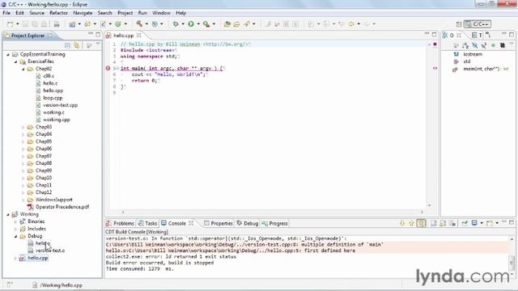Open the New file dropdown arrow
The height and width of the screenshot is (291, 518).
click(17, 24)
